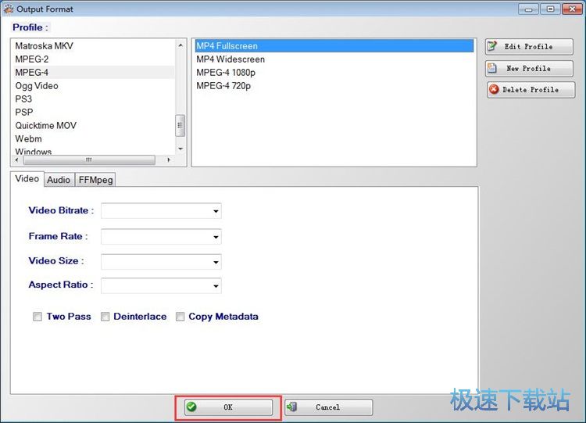Click the profile list down scroll arrow
This screenshot has height=423, width=586.
coord(180,149)
